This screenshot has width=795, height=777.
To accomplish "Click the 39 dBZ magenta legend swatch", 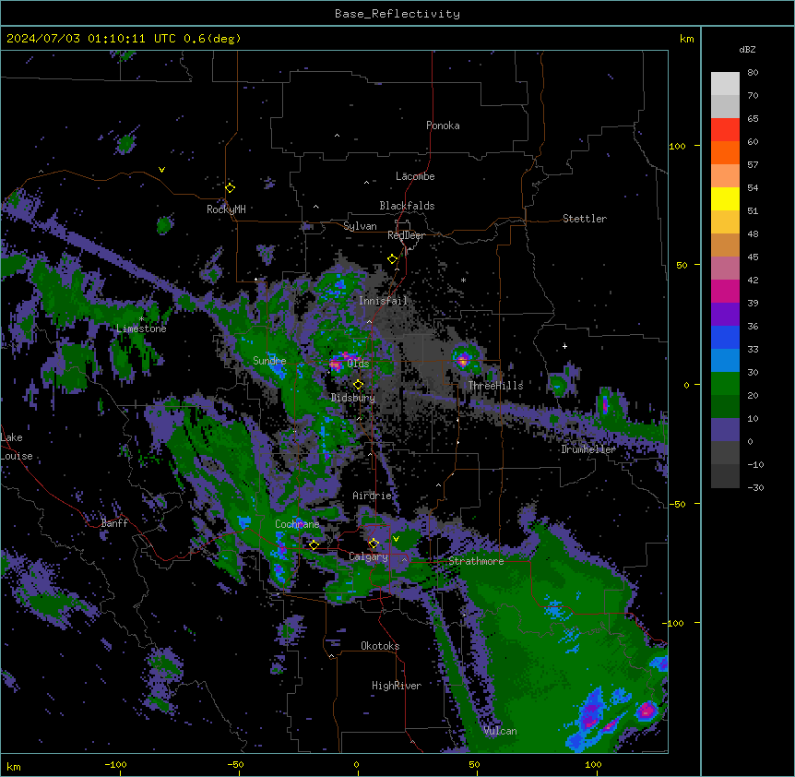I will 725,291.
